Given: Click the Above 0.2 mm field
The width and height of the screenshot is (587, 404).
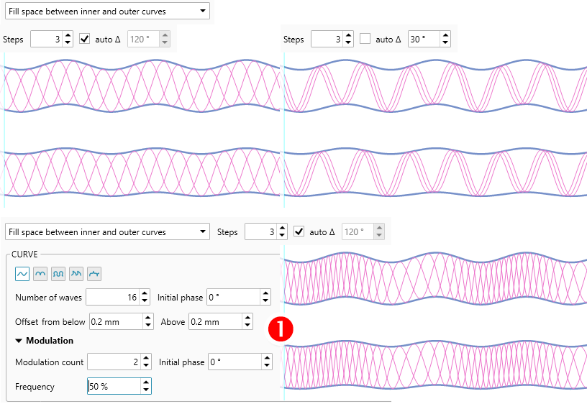Looking at the screenshot, I should tap(216, 322).
